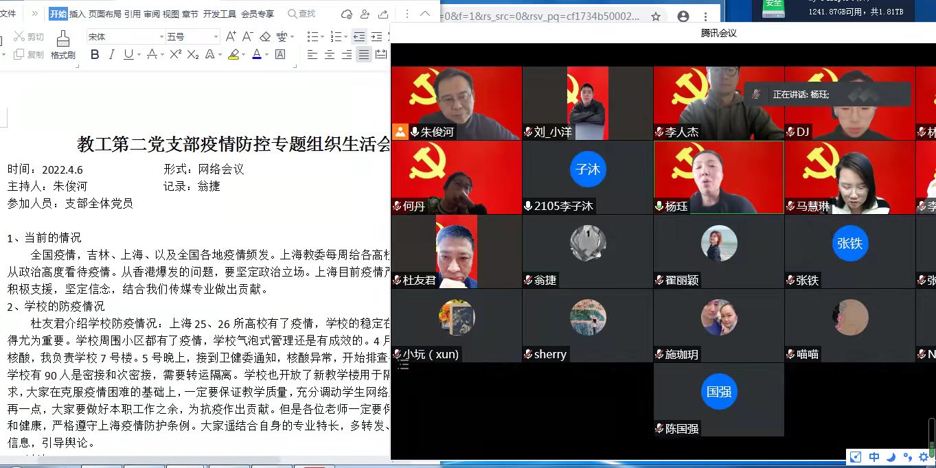
Task: Apply superscript formatting
Action: click(x=176, y=55)
